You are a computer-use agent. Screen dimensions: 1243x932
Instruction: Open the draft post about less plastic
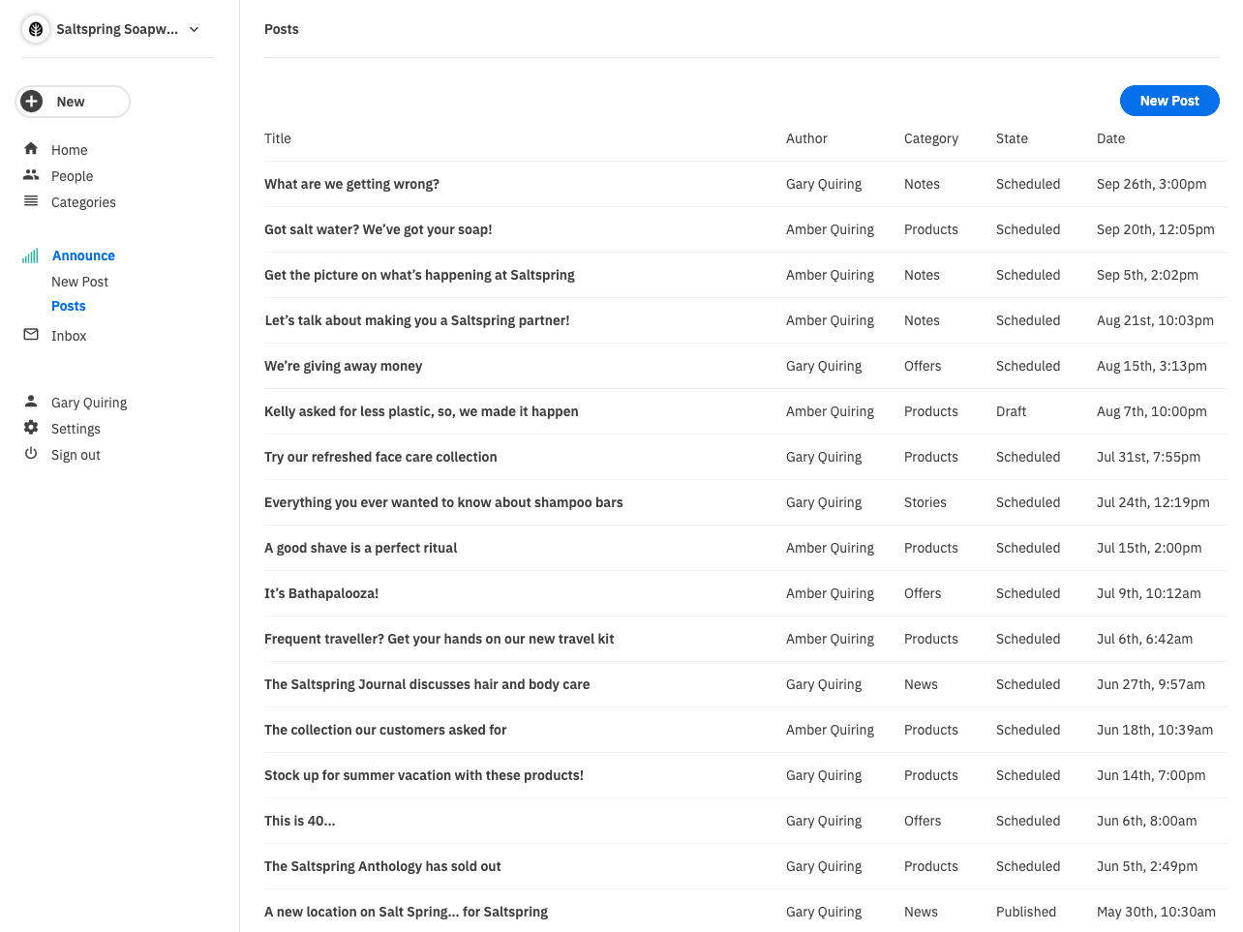coord(421,411)
